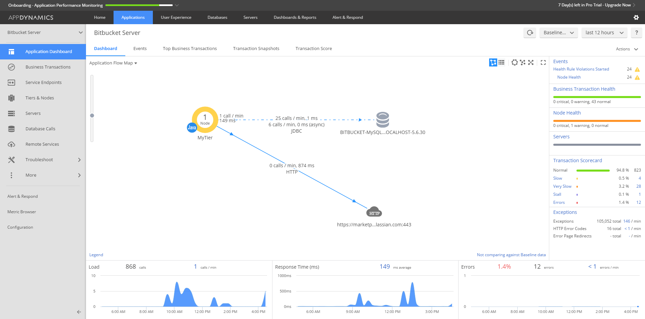The width and height of the screenshot is (645, 319).
Task: Open Metric Browser in sidebar
Action: point(21,212)
